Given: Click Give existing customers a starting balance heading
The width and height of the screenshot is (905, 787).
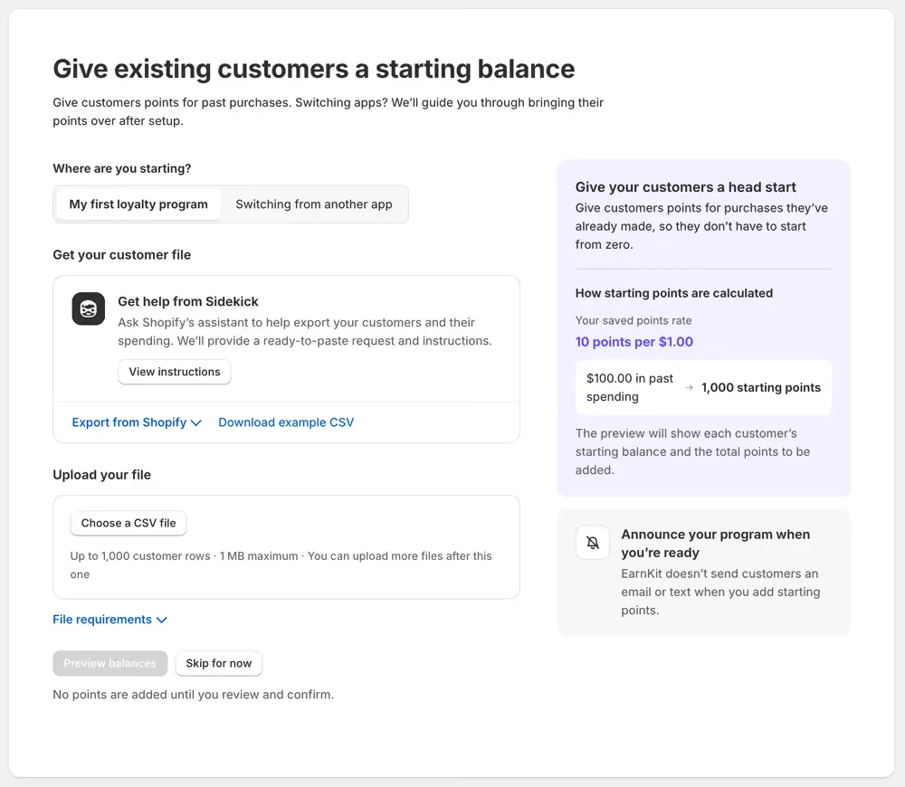Looking at the screenshot, I should click(x=313, y=69).
